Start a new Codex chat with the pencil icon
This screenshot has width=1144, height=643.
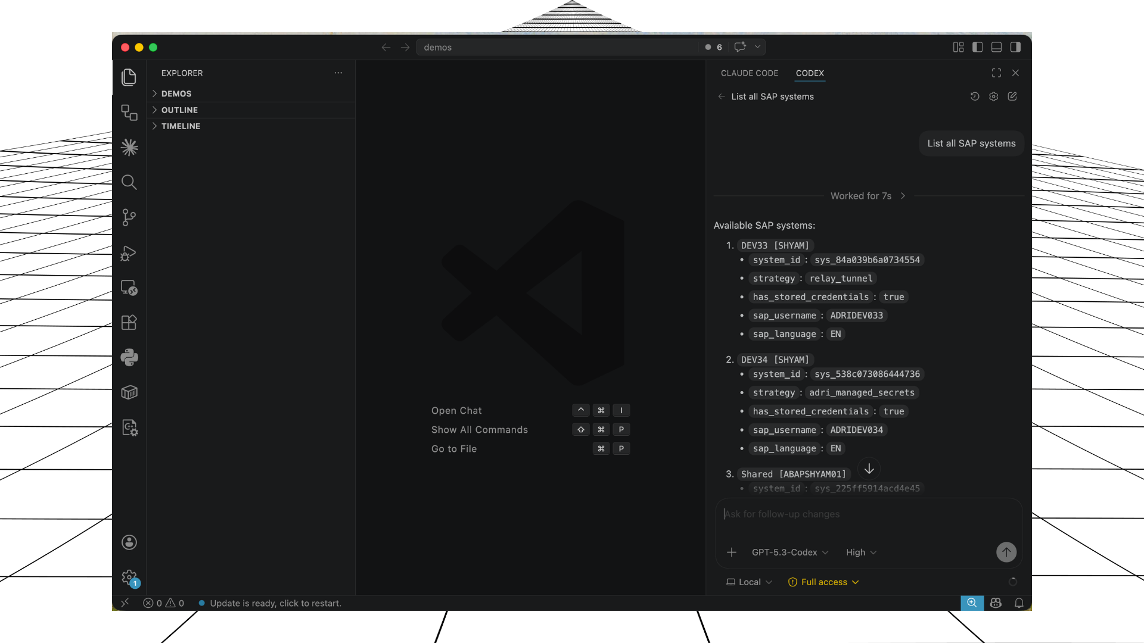tap(1012, 96)
